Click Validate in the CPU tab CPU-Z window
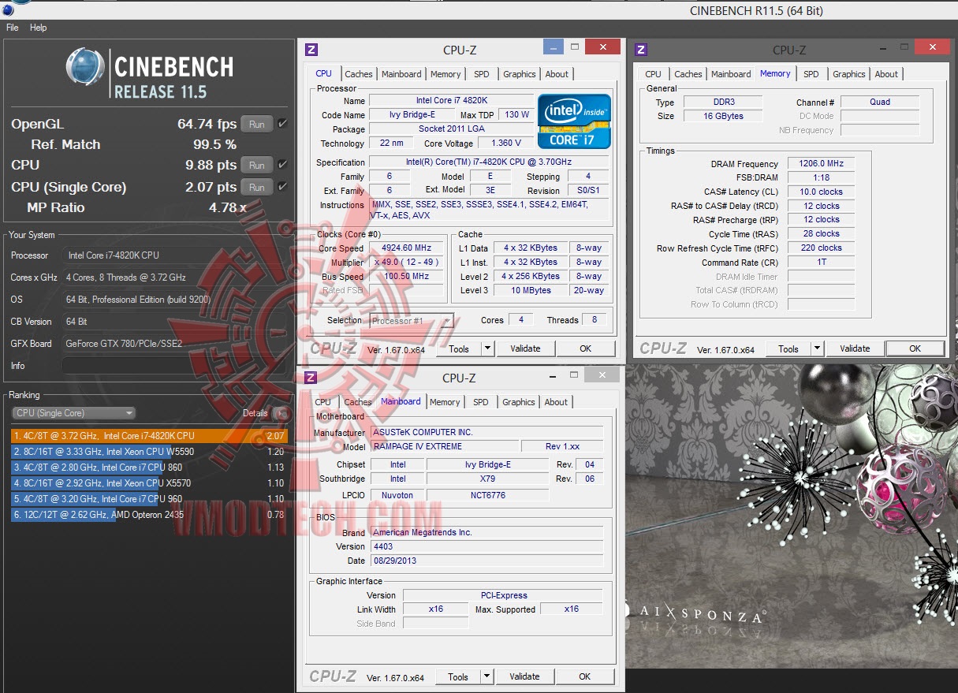 tap(525, 348)
